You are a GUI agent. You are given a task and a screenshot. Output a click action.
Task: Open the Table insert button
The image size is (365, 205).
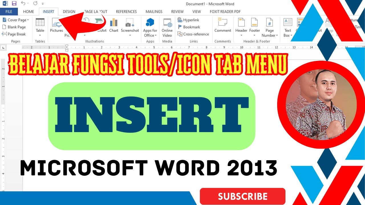[x=40, y=28]
